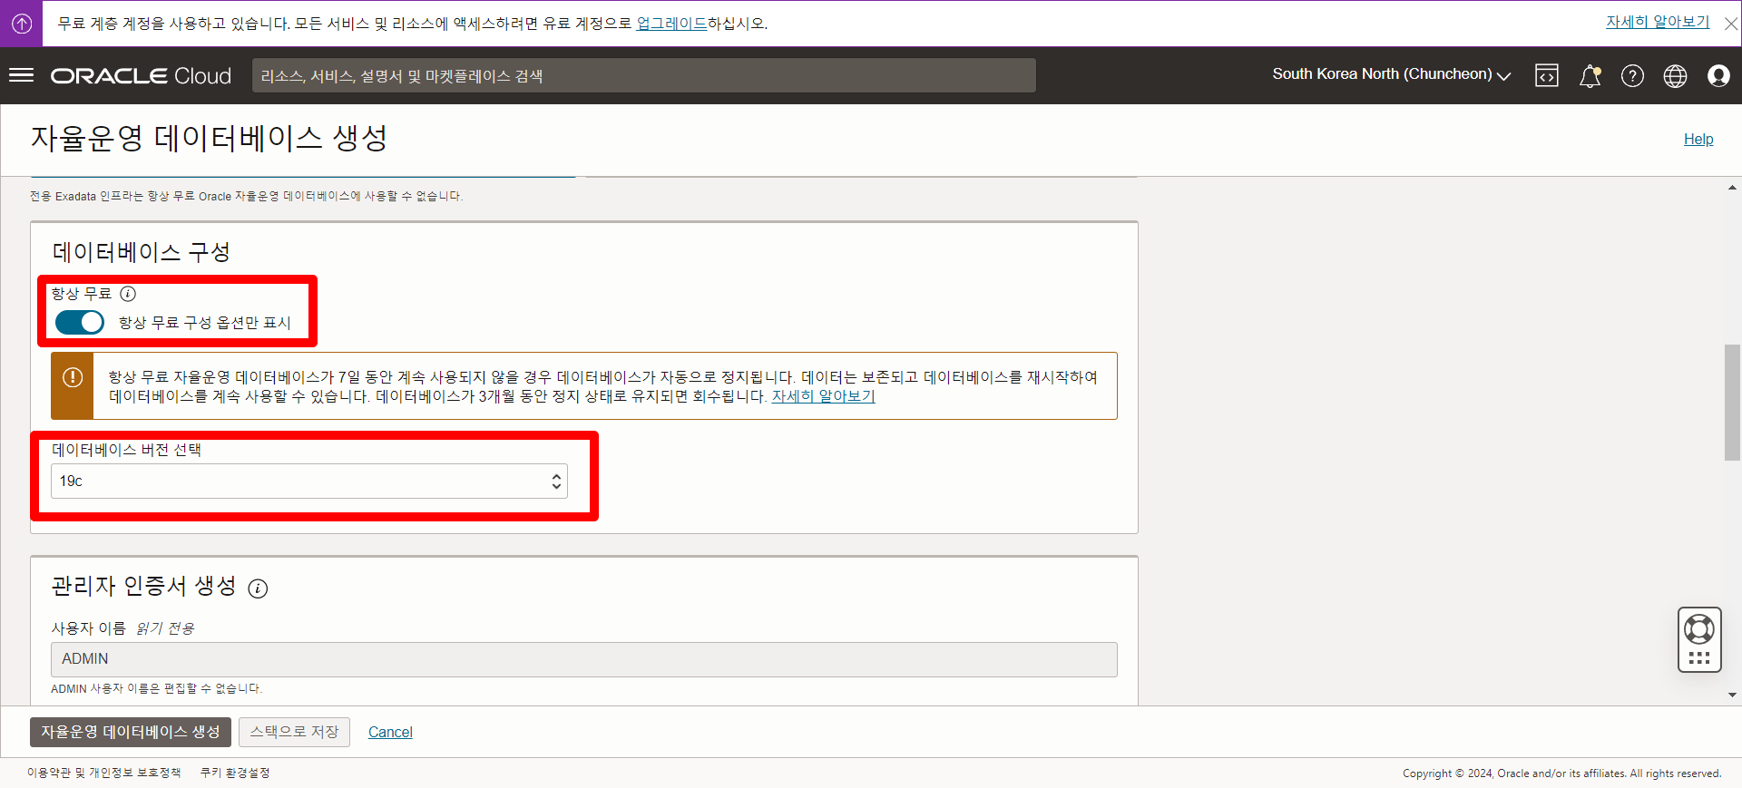Click the ADMIN 사용자 이름은 편집할 수 없습니다 hint

[x=156, y=689]
